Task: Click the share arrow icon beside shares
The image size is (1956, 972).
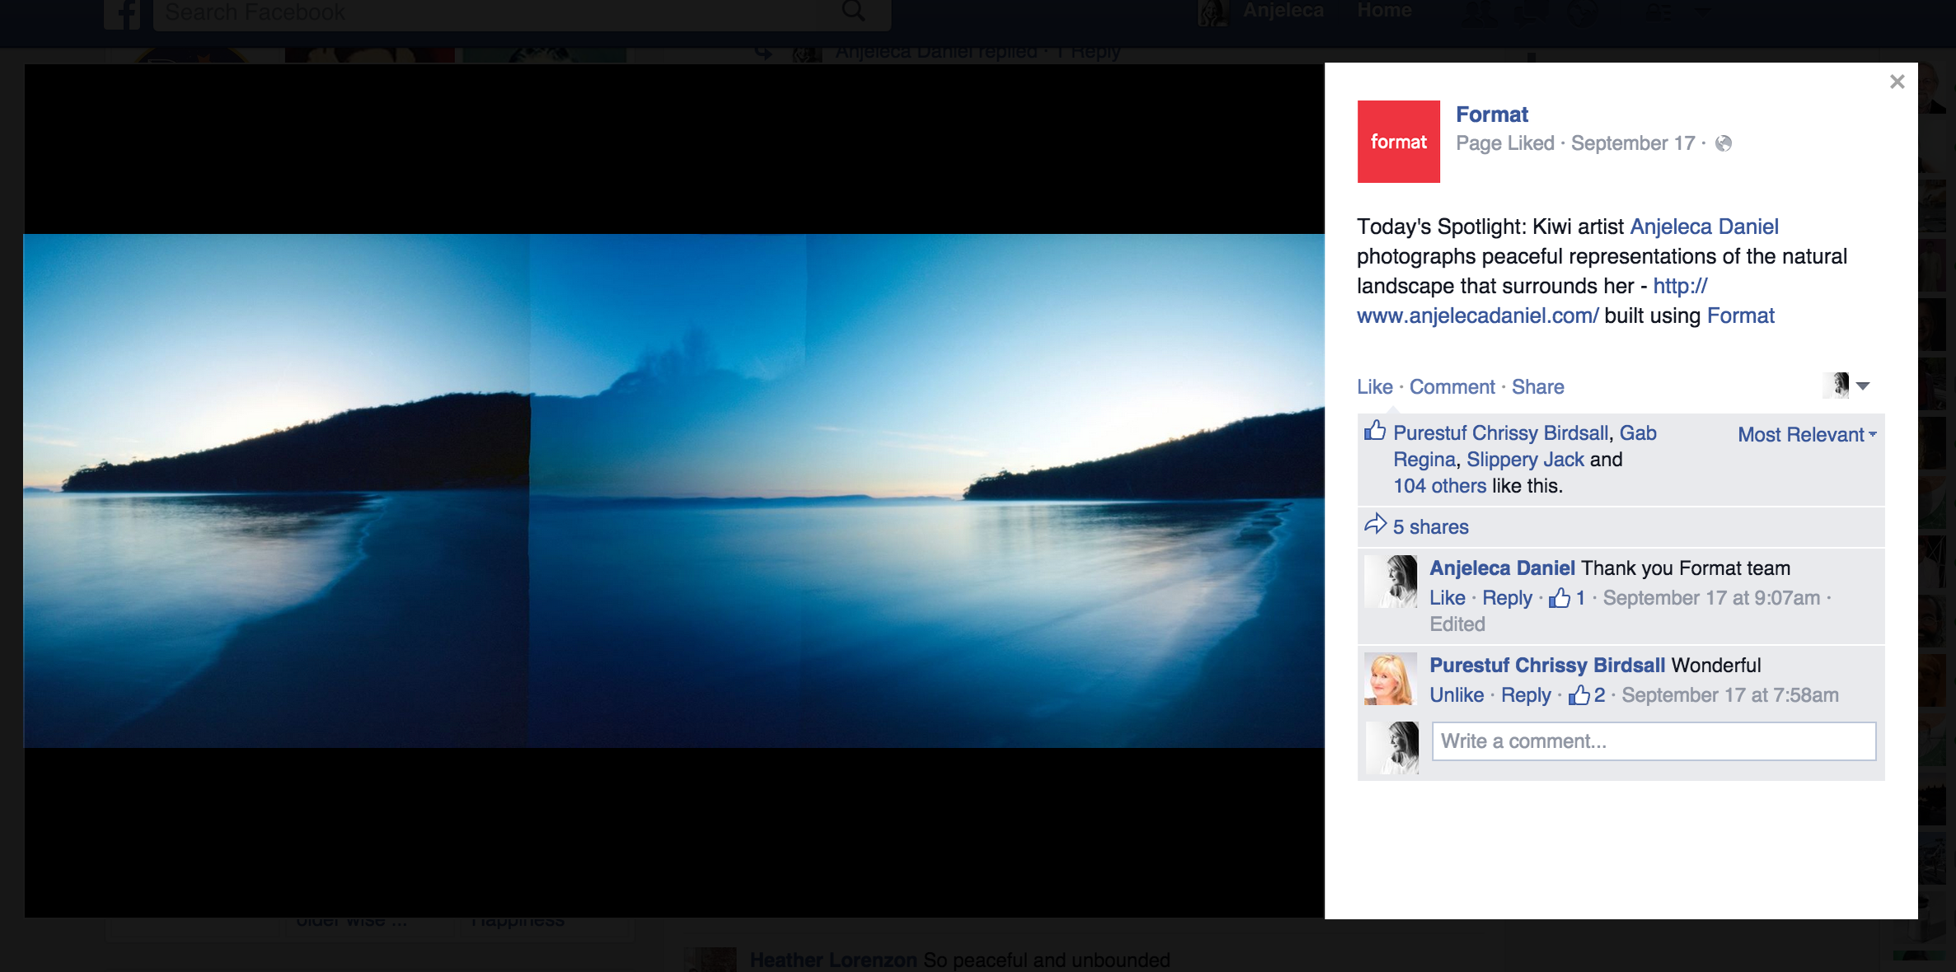Action: (1375, 525)
